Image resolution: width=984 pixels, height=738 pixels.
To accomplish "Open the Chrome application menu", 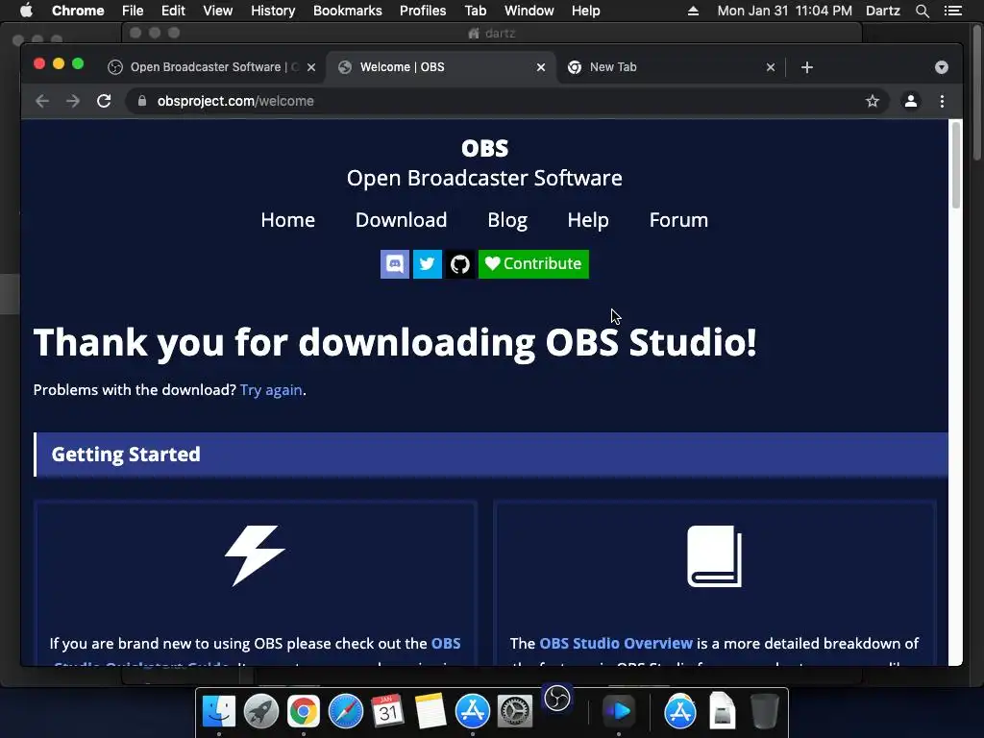I will [78, 11].
